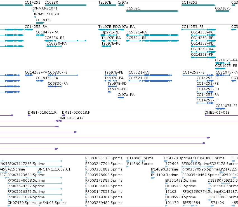Click protein Gr97a-PA label
Image resolution: width=238 pixels, height=207 pixels.
(x=126, y=95)
